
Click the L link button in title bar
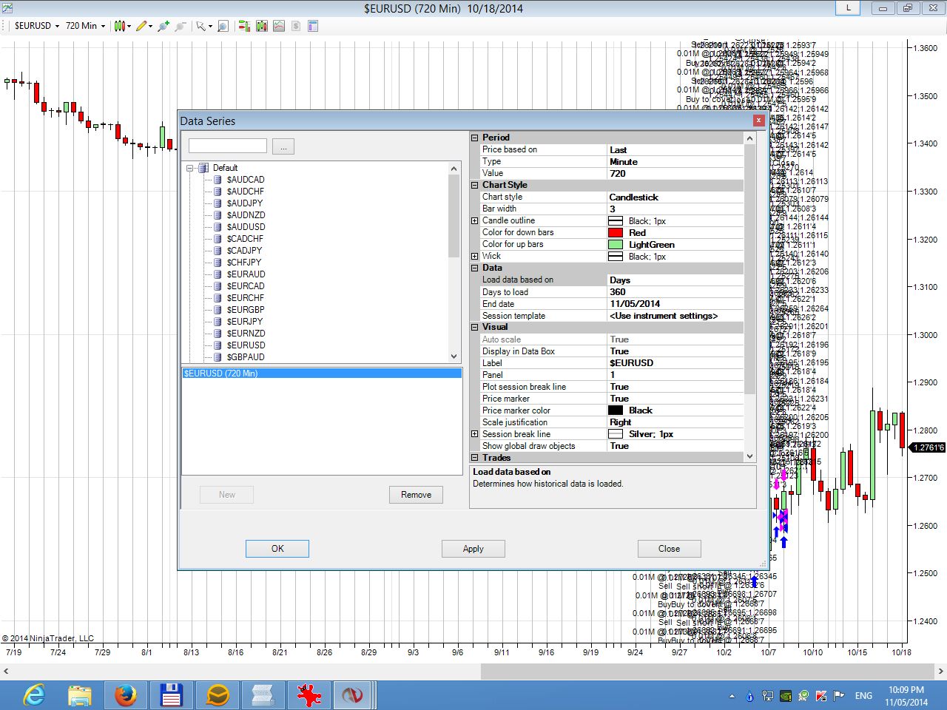(848, 8)
